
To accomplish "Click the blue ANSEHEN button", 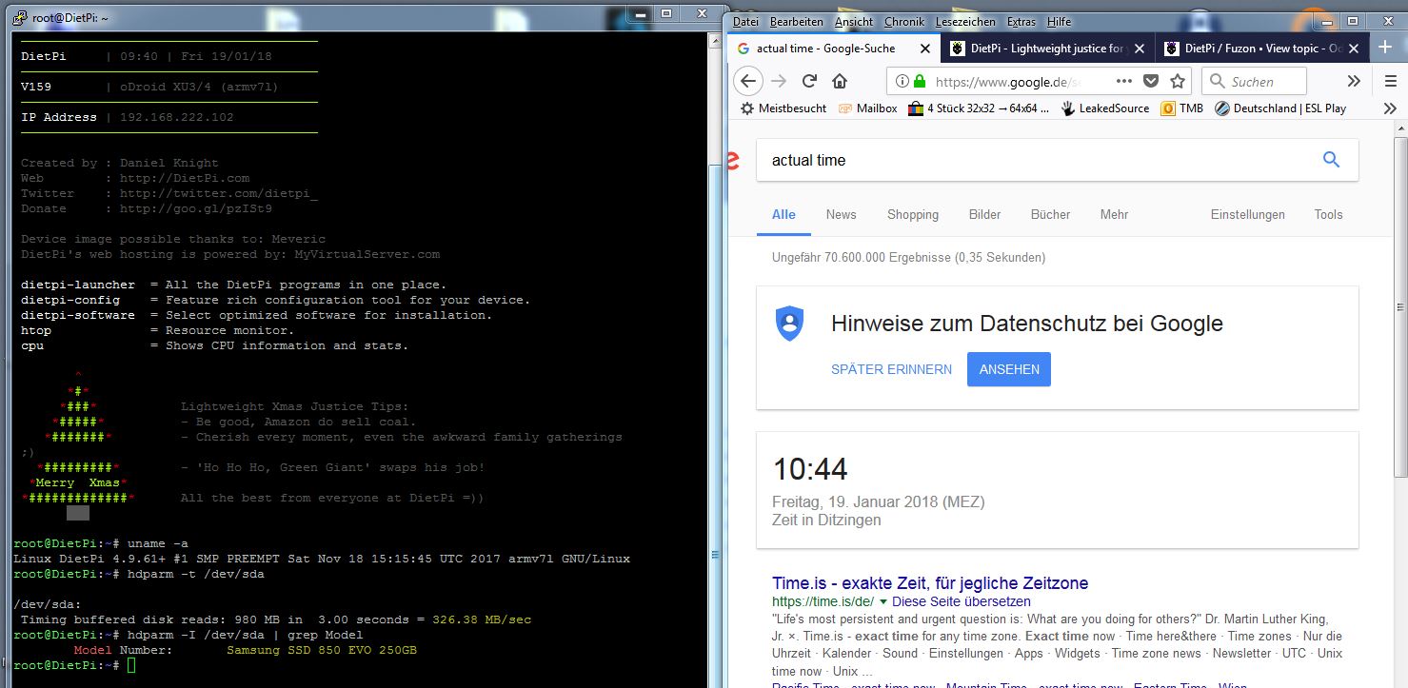I will tap(1009, 369).
